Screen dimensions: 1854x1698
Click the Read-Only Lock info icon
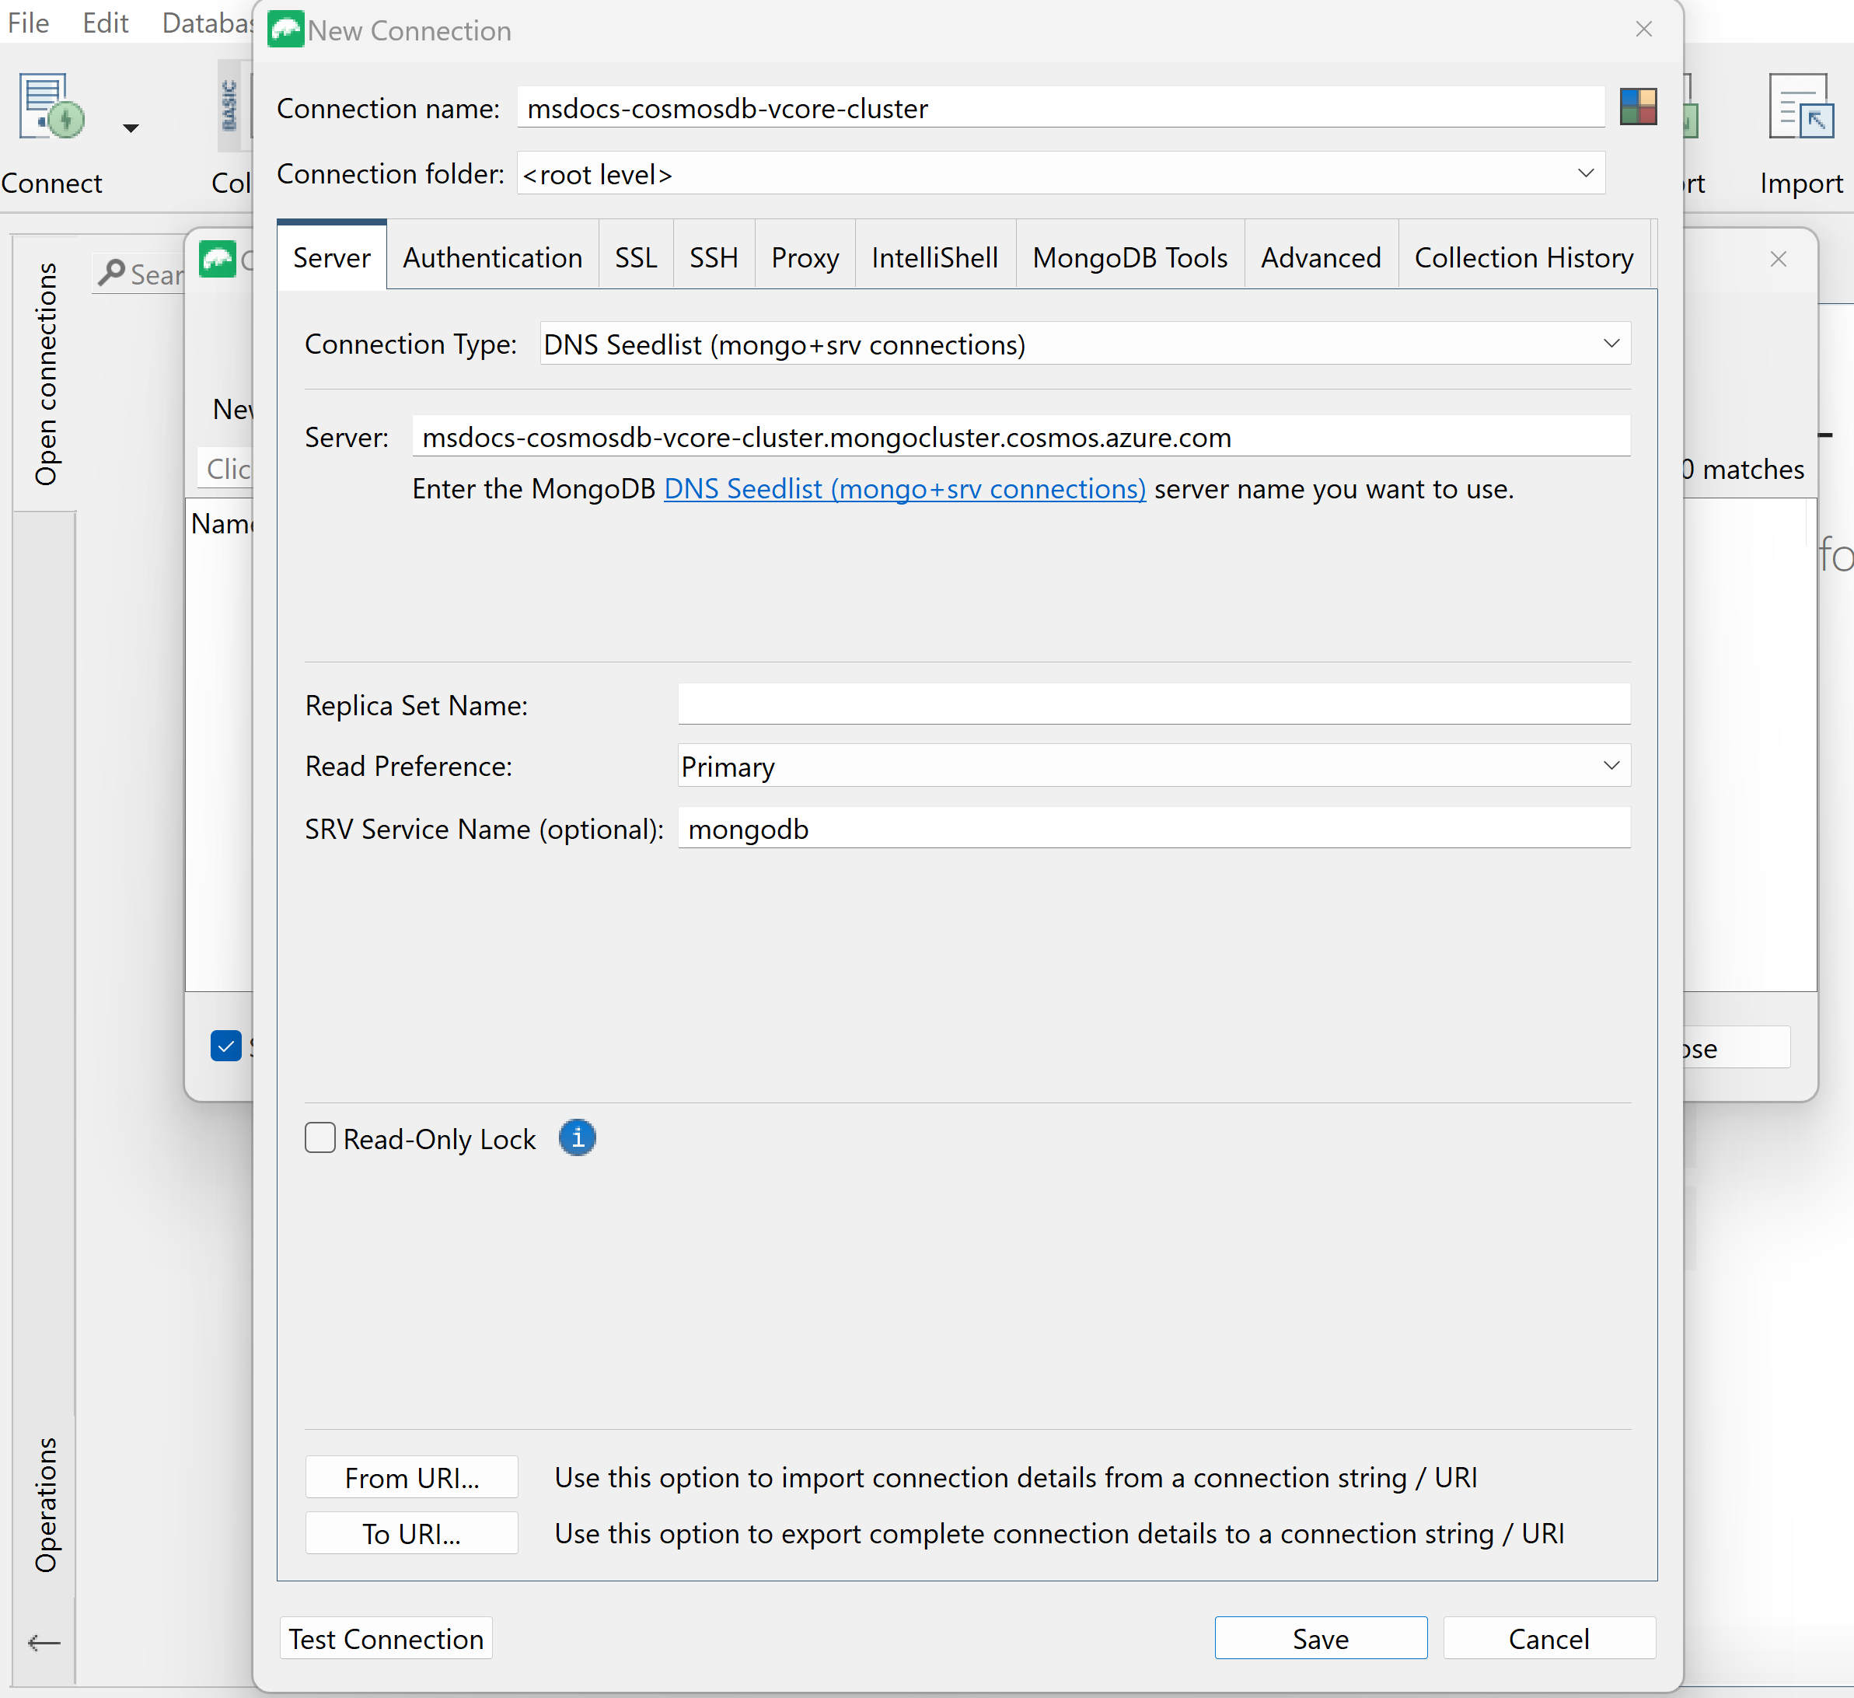point(578,1137)
